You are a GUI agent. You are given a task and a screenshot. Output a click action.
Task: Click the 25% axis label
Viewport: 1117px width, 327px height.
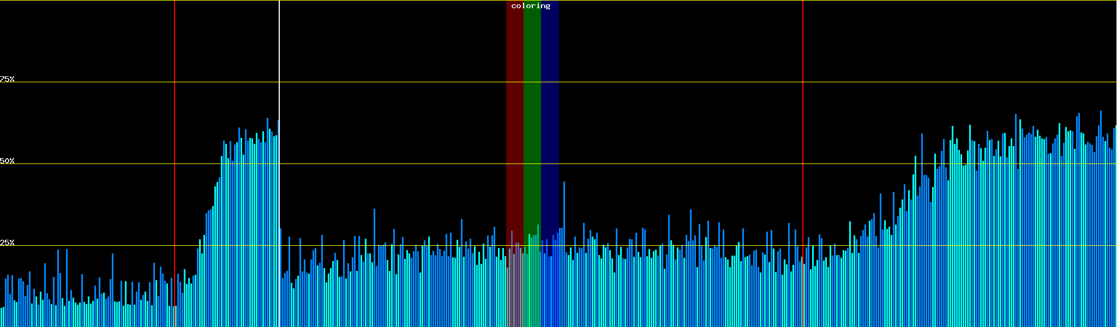(x=7, y=243)
